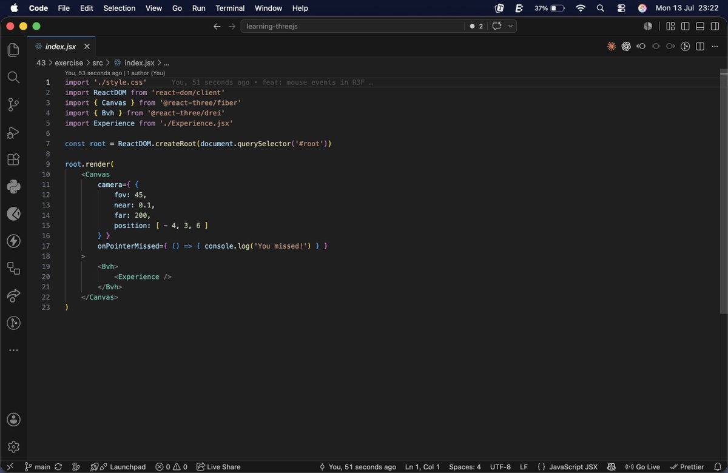Open the Search view in activity bar
Viewport: 728px width, 473px height.
[13, 77]
